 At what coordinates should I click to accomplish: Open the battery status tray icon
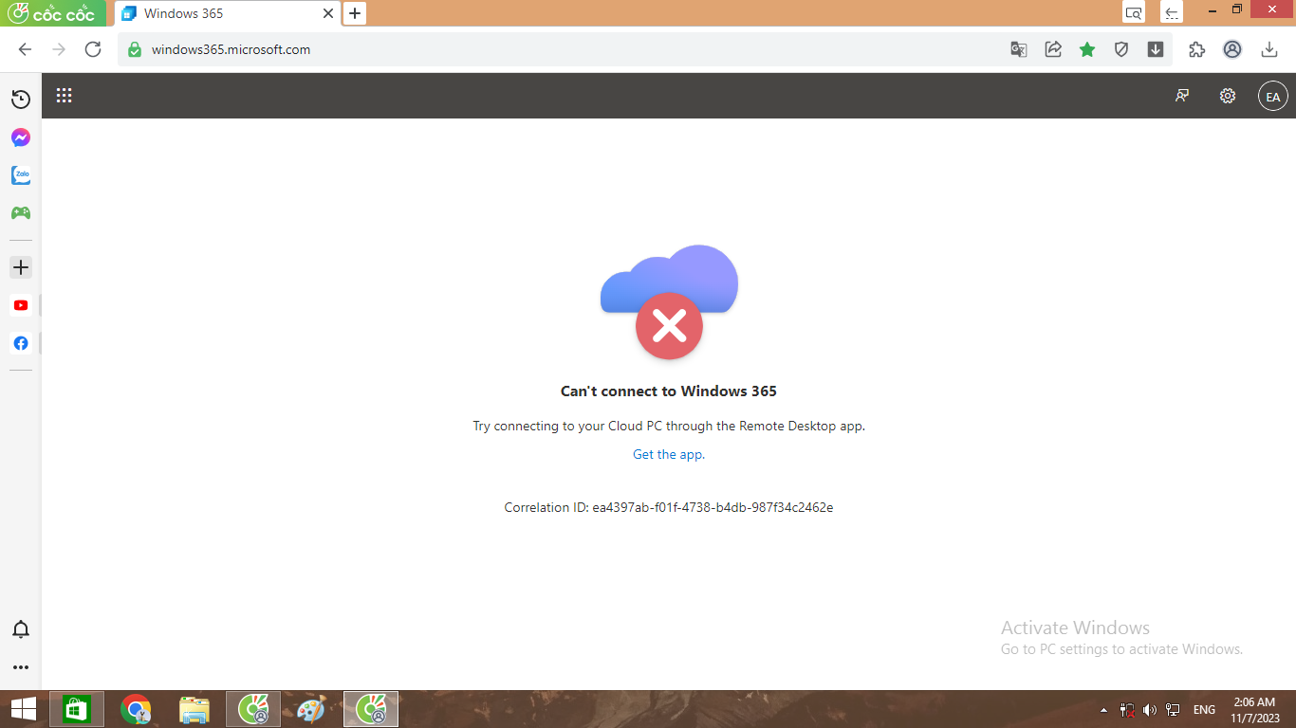1127,709
